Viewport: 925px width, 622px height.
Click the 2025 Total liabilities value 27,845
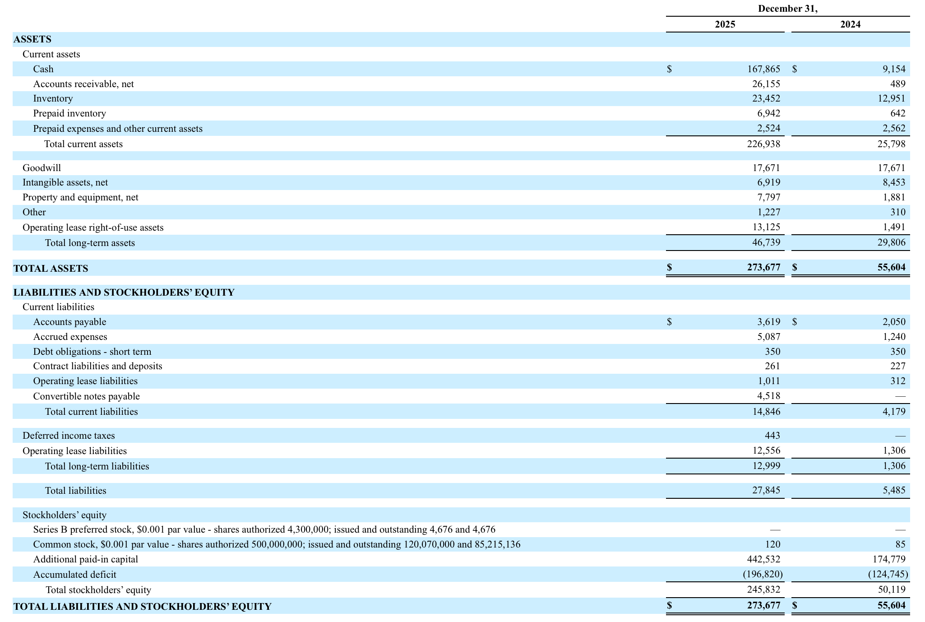coord(766,490)
